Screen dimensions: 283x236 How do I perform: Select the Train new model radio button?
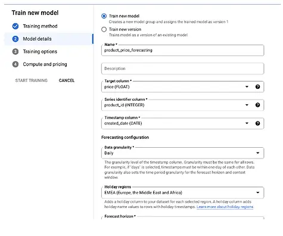coord(104,16)
